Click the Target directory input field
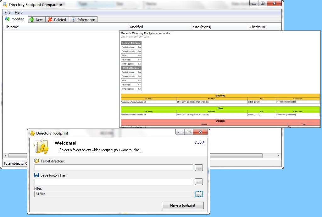 [x=114, y=167]
